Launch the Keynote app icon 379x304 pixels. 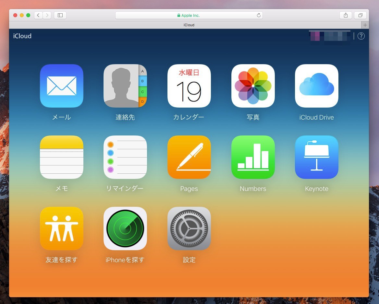tap(317, 157)
